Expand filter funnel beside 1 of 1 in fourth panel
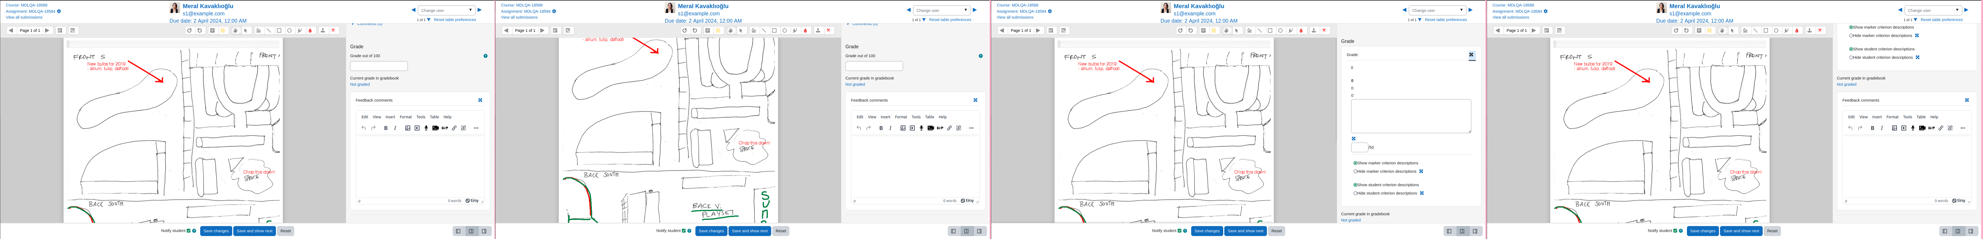 tap(1915, 20)
